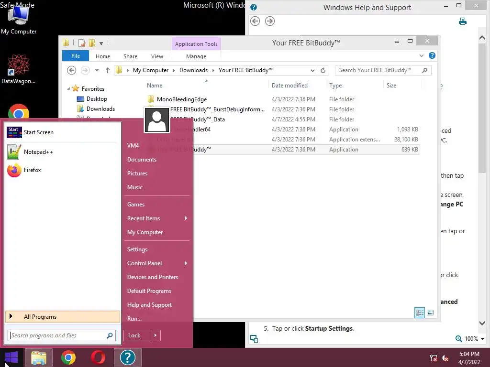The height and width of the screenshot is (367, 490).
Task: Open the quick access toolbar customize dropdown
Action: pos(101,43)
